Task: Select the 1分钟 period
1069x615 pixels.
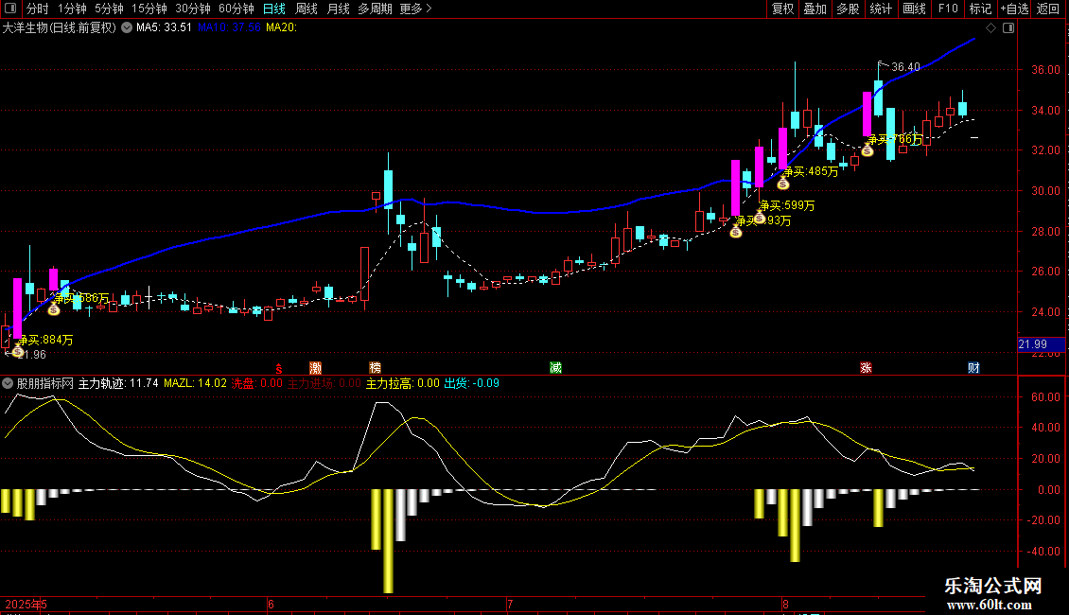Action: coord(72,9)
